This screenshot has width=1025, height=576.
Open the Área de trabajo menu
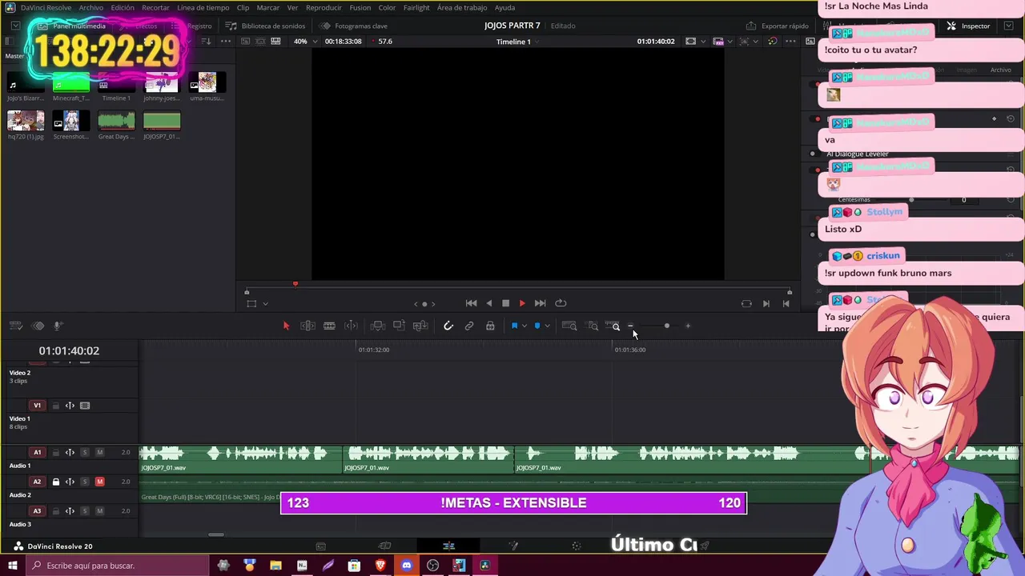tap(462, 7)
